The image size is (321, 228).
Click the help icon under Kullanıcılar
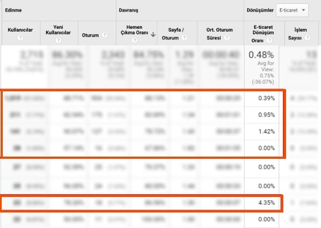pos(21,38)
